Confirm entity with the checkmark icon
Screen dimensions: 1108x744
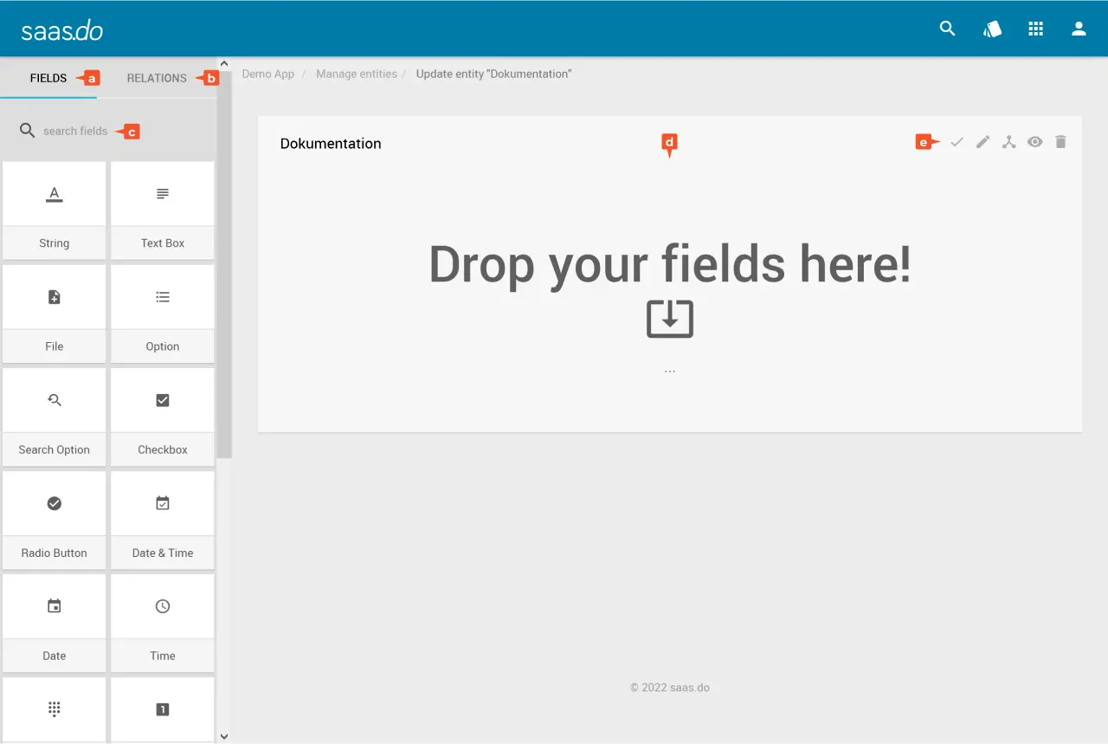pyautogui.click(x=957, y=142)
